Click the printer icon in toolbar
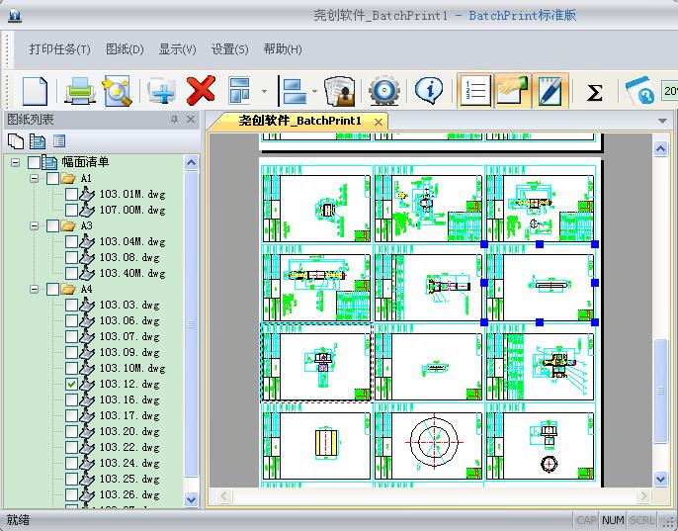The height and width of the screenshot is (531, 678). (x=79, y=91)
